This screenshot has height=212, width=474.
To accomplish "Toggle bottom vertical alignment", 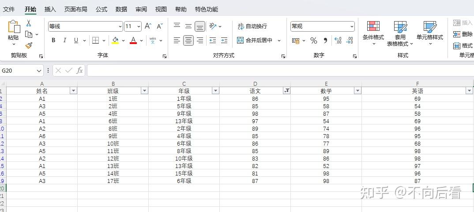I will [x=200, y=26].
